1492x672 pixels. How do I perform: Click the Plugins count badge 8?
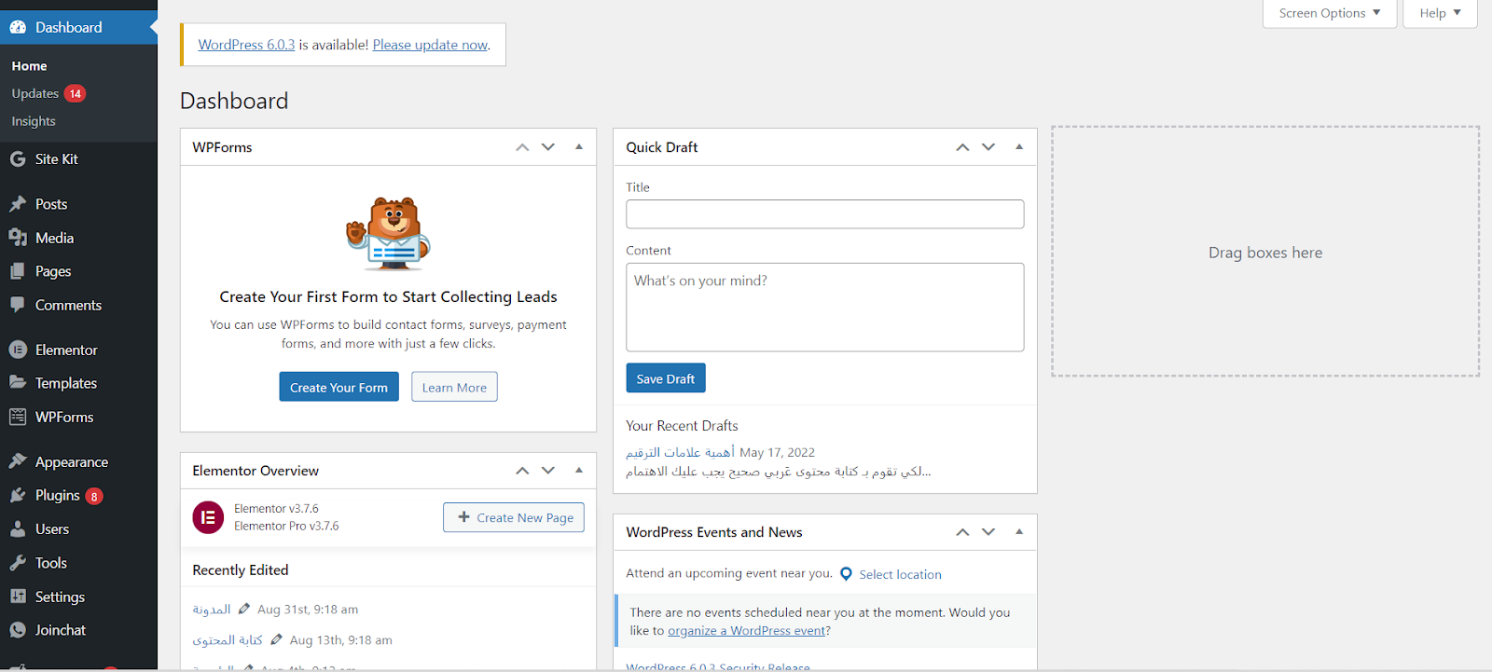[94, 496]
